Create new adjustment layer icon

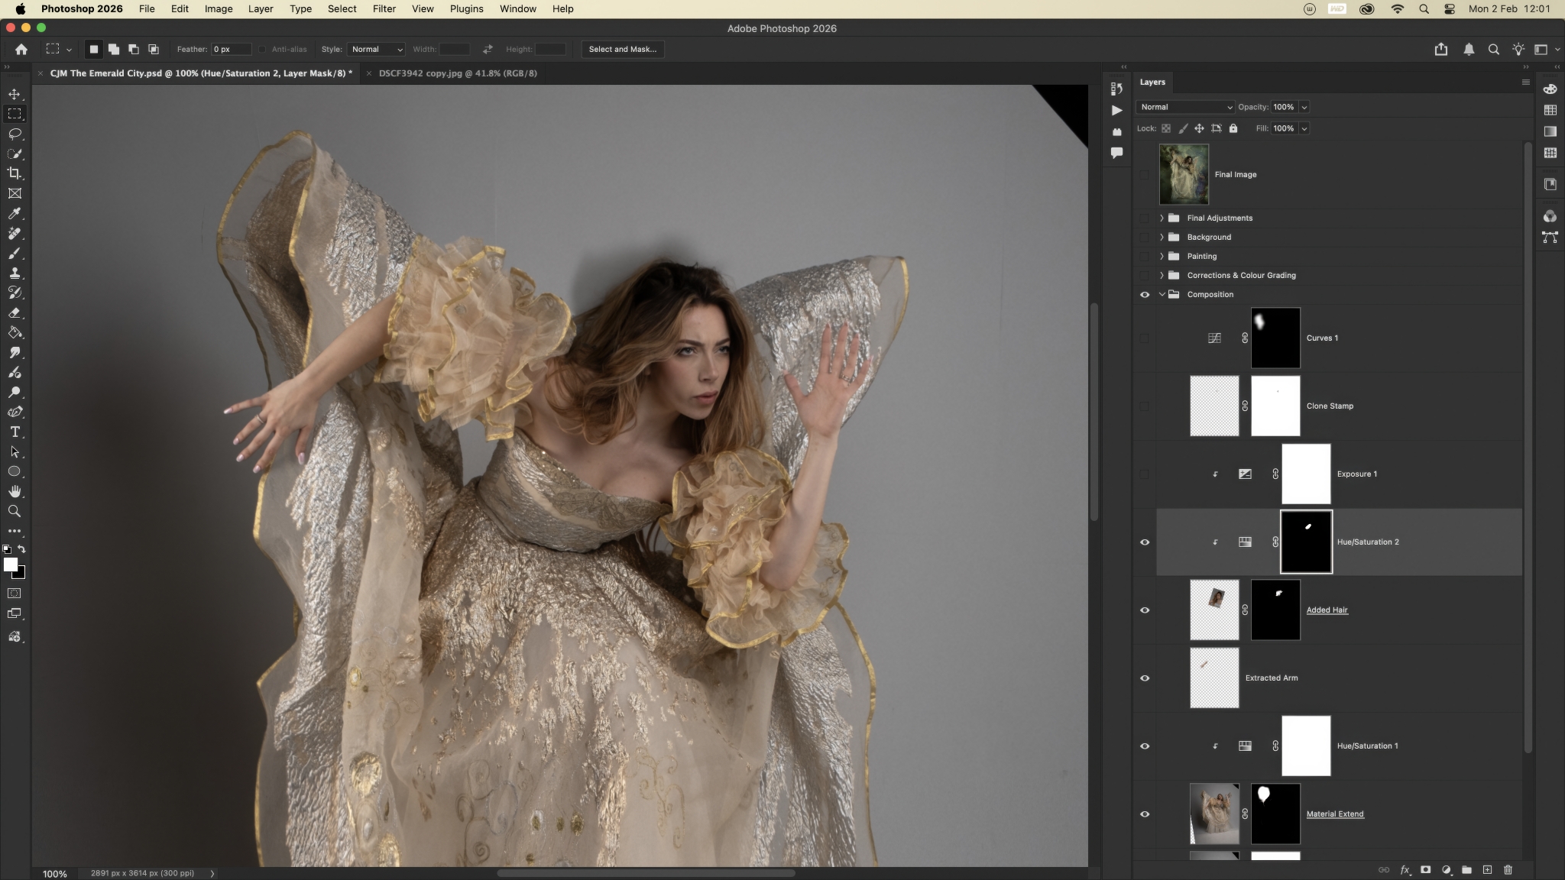[1446, 869]
